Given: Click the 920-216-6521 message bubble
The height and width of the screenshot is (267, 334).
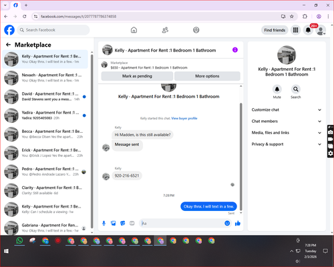Looking at the screenshot, I should click(x=127, y=176).
